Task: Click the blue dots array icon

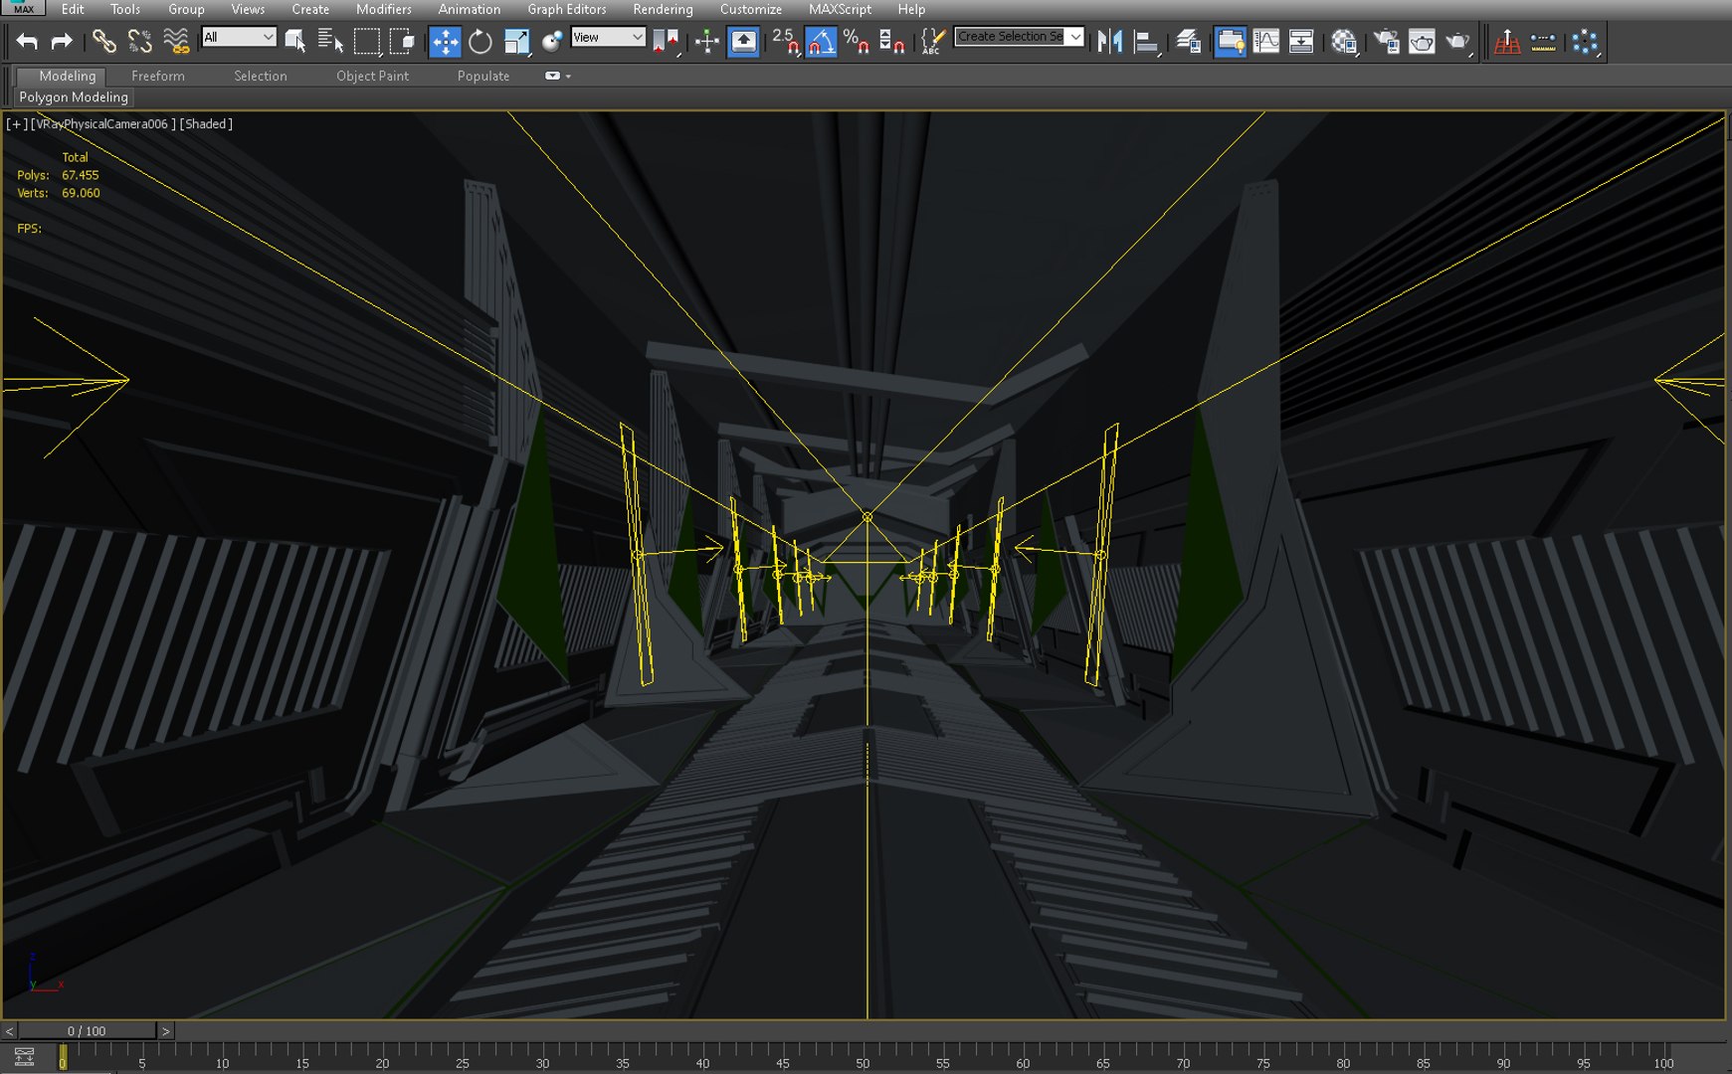Action: (x=1585, y=42)
